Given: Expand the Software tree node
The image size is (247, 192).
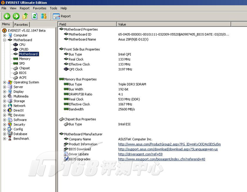Looking at the screenshot, I should tap(4, 120).
